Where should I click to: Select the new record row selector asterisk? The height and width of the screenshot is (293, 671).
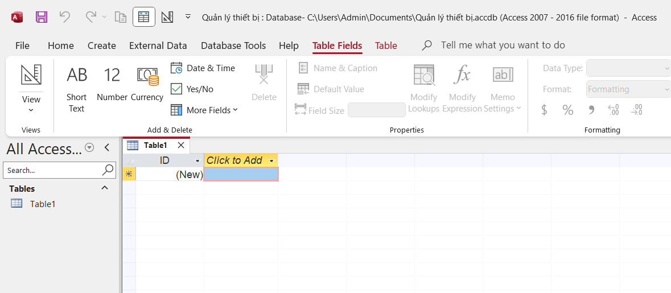(x=129, y=174)
